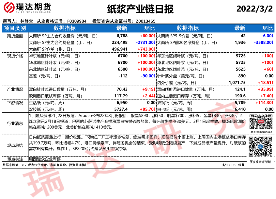
Task: Select the 项目类别 column header
Action: click(x=15, y=28)
